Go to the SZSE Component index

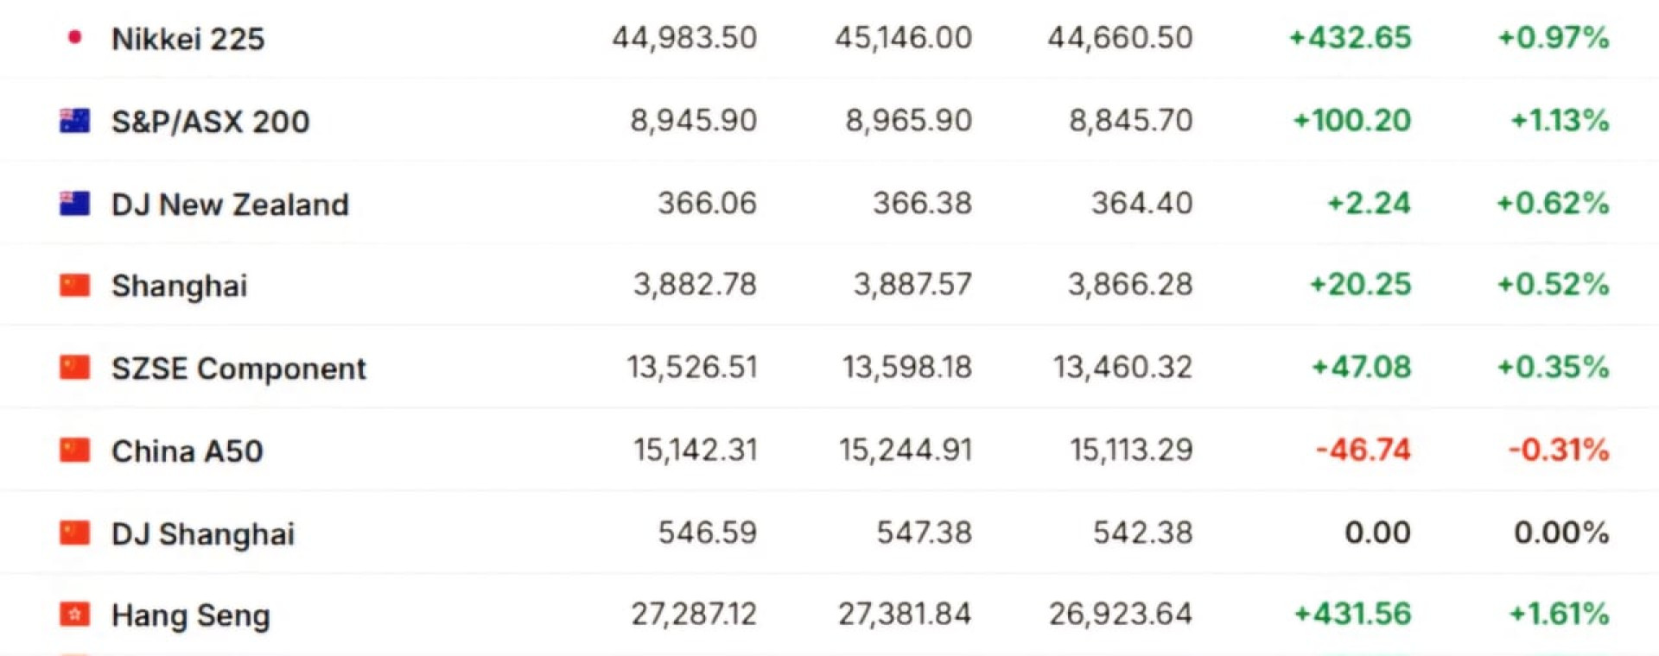238,369
